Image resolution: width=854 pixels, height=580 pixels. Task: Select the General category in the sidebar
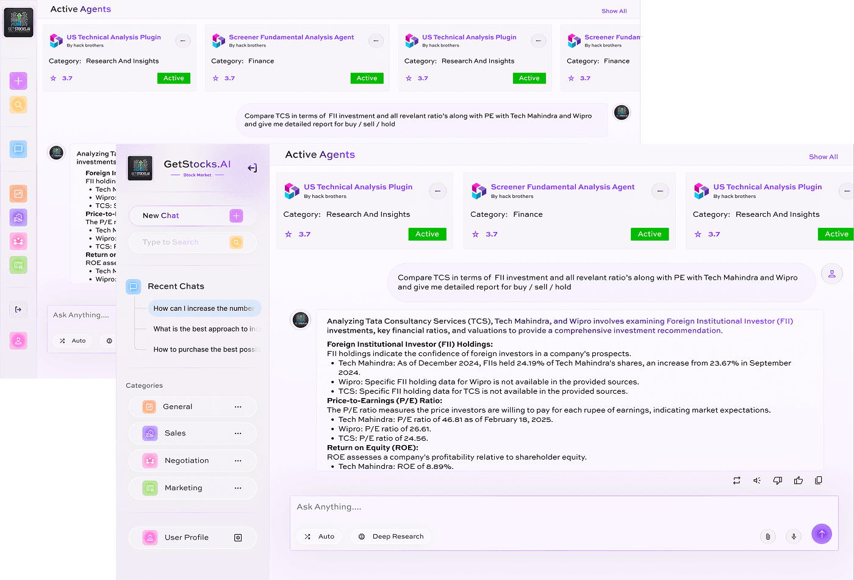(x=193, y=407)
